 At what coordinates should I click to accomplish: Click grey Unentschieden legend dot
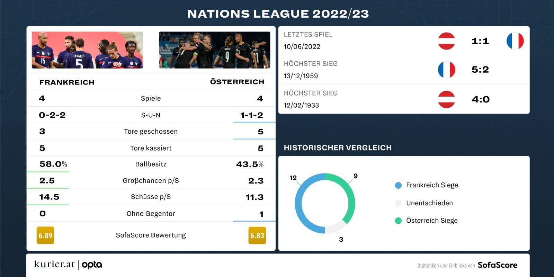point(398,203)
